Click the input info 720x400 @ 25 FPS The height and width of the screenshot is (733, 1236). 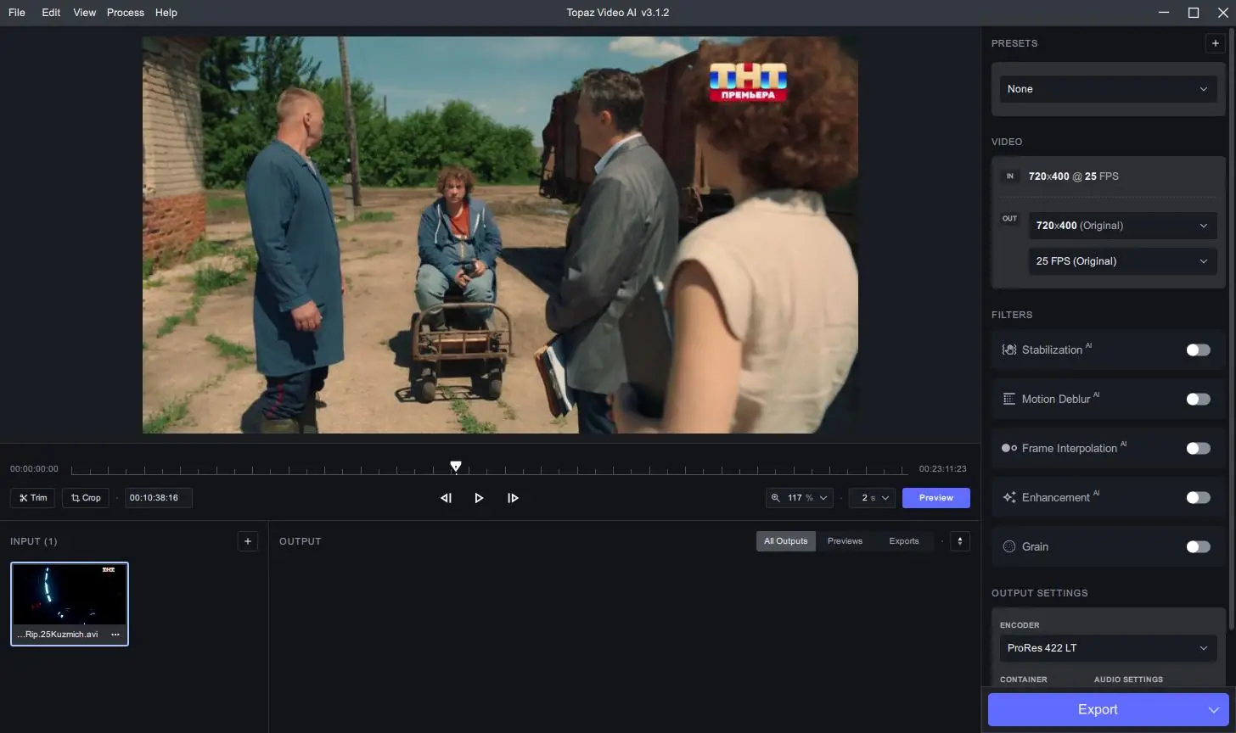pos(1074,176)
